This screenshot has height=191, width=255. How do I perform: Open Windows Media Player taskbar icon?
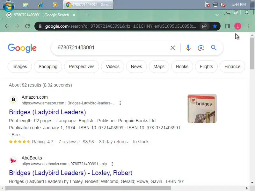[x=55, y=5]
